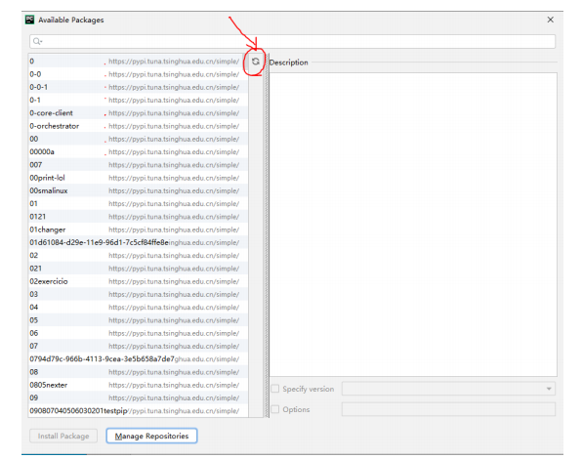The width and height of the screenshot is (582, 459).
Task: Close the Available Packages dialog
Action: click(x=551, y=20)
